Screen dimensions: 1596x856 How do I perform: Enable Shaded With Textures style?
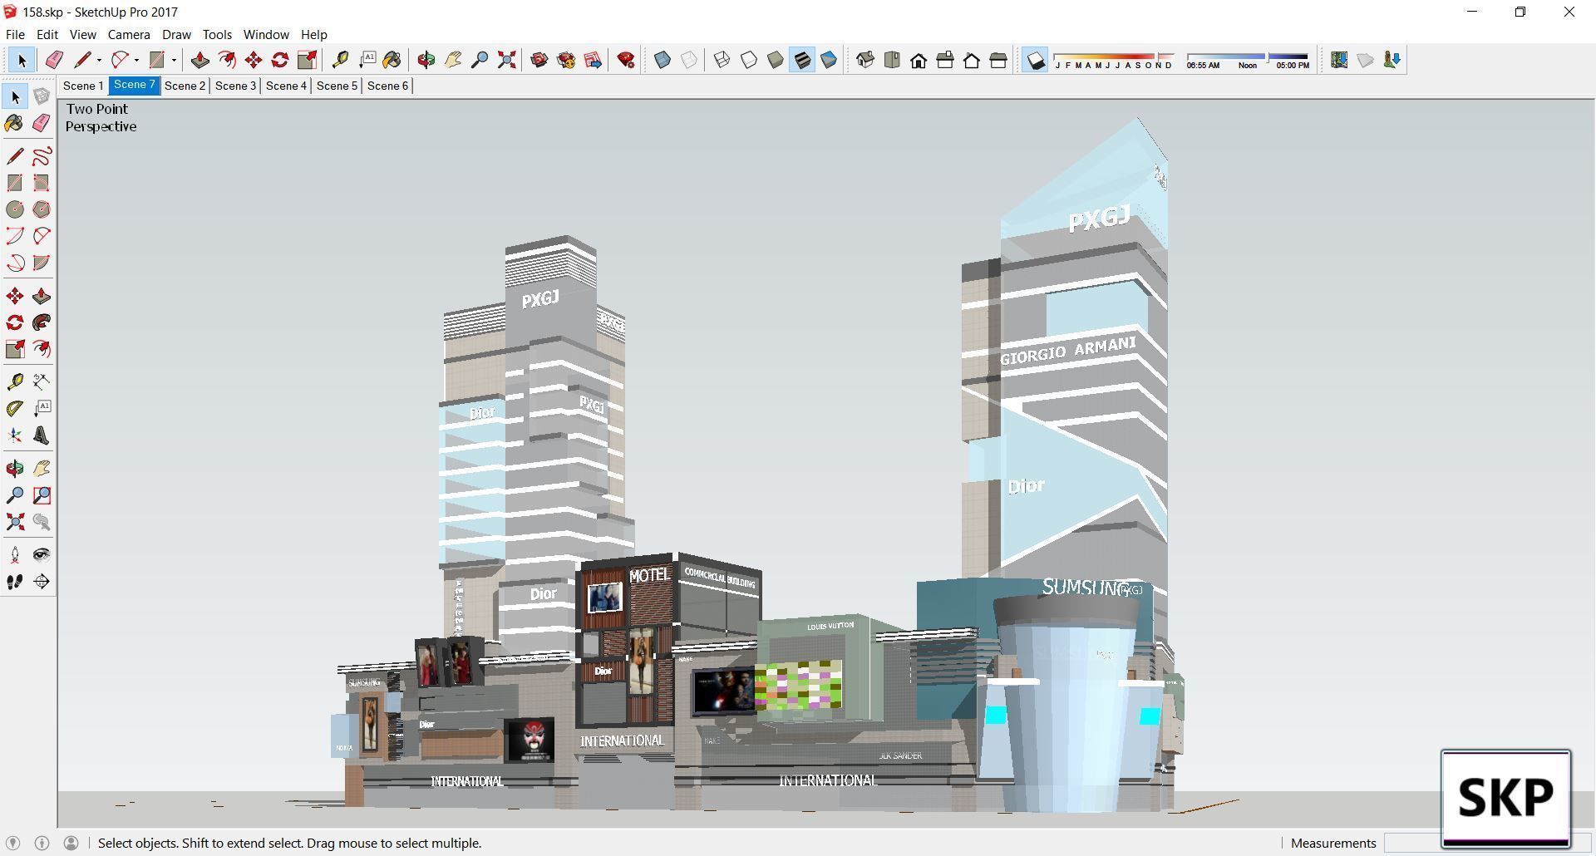[802, 60]
